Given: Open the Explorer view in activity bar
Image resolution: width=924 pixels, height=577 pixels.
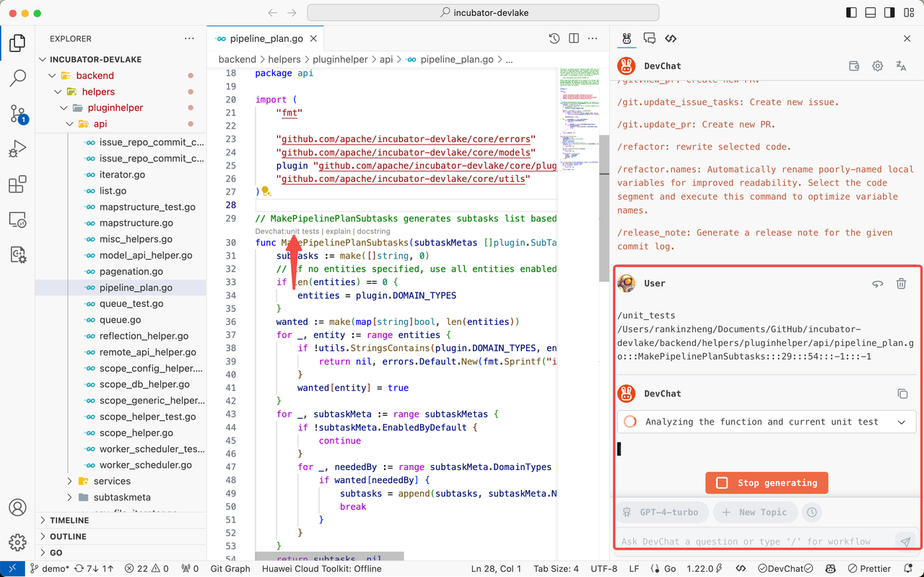Looking at the screenshot, I should point(17,43).
